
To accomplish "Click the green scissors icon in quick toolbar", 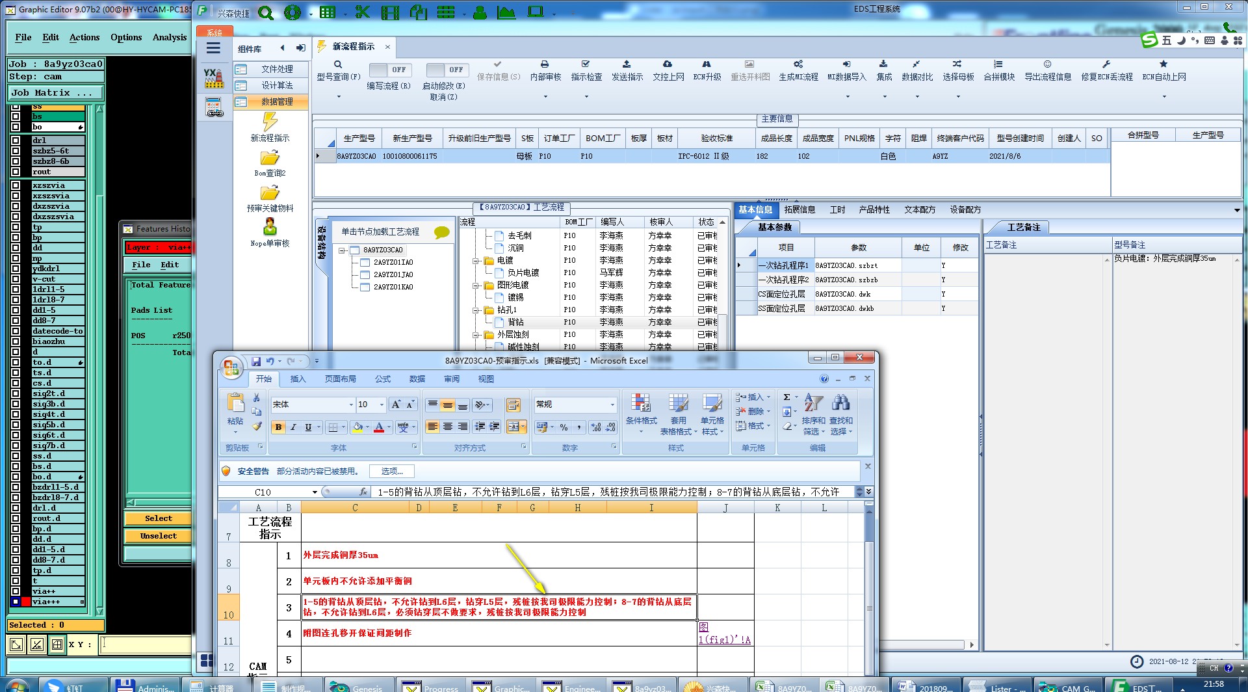I will tap(363, 12).
